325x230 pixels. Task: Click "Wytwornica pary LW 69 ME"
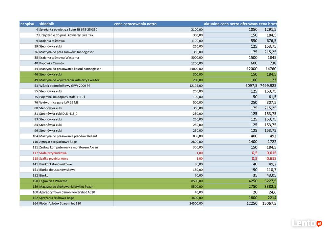pos(59,102)
